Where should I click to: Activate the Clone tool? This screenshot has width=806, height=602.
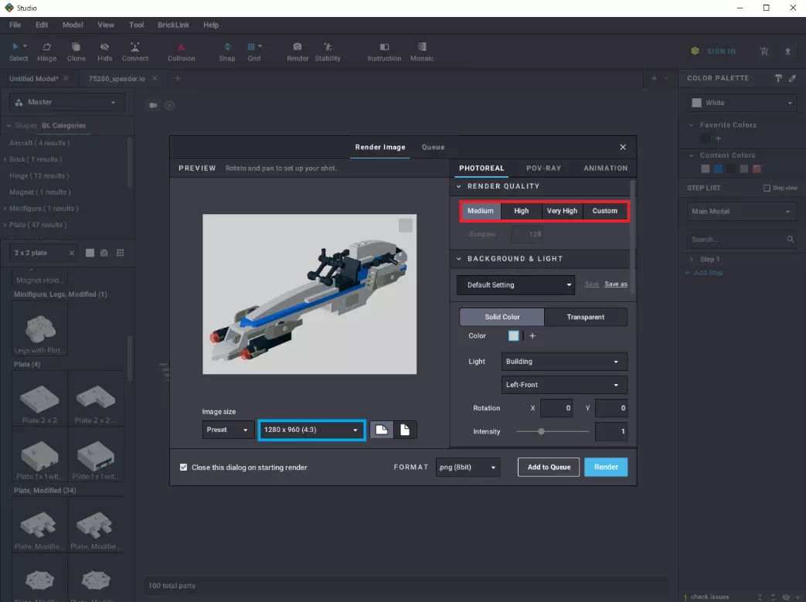[76, 52]
